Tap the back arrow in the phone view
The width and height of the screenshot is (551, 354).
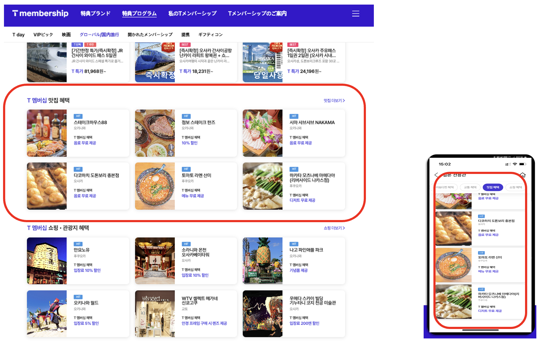[x=436, y=175]
